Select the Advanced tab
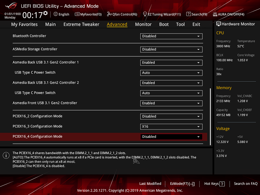 click(x=117, y=24)
